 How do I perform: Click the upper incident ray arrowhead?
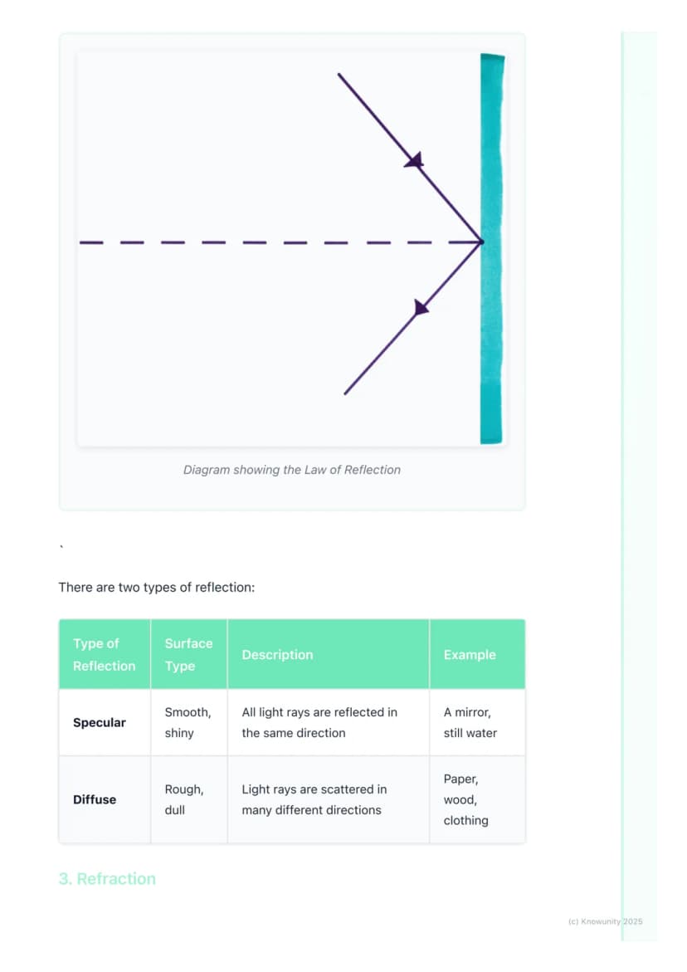pos(414,160)
